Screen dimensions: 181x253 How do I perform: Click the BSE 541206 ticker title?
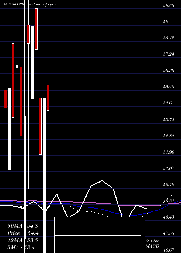click(14, 4)
